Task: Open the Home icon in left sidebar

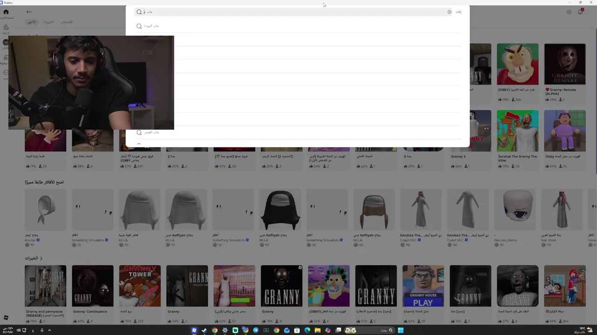Action: (6, 12)
